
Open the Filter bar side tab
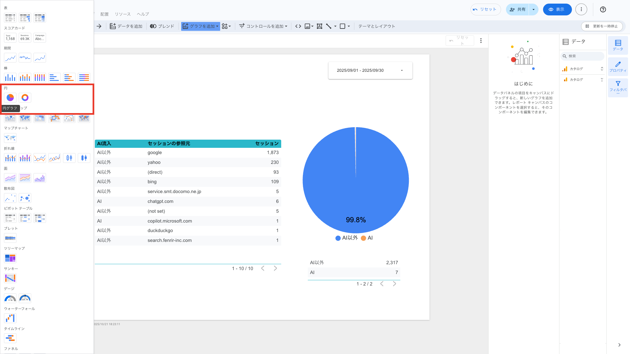coord(618,87)
